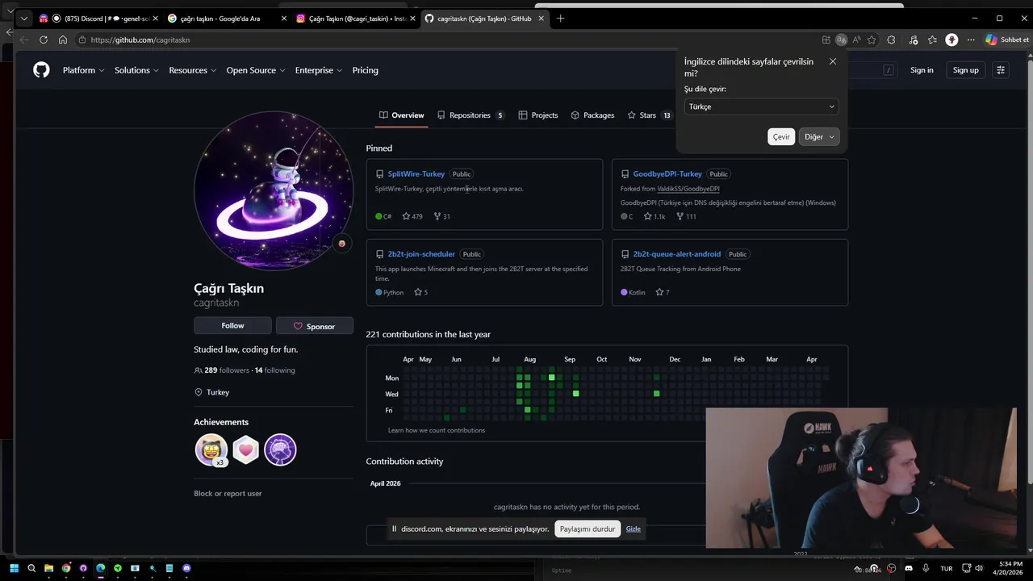The height and width of the screenshot is (581, 1033).
Task: Click the purple Arctic Code Vault badge
Action: (280, 449)
